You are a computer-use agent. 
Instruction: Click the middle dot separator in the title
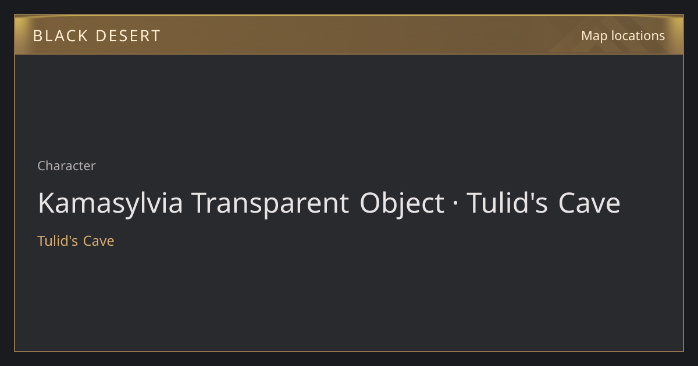456,204
